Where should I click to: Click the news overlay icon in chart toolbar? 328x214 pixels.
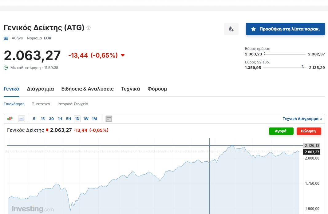coord(109,119)
